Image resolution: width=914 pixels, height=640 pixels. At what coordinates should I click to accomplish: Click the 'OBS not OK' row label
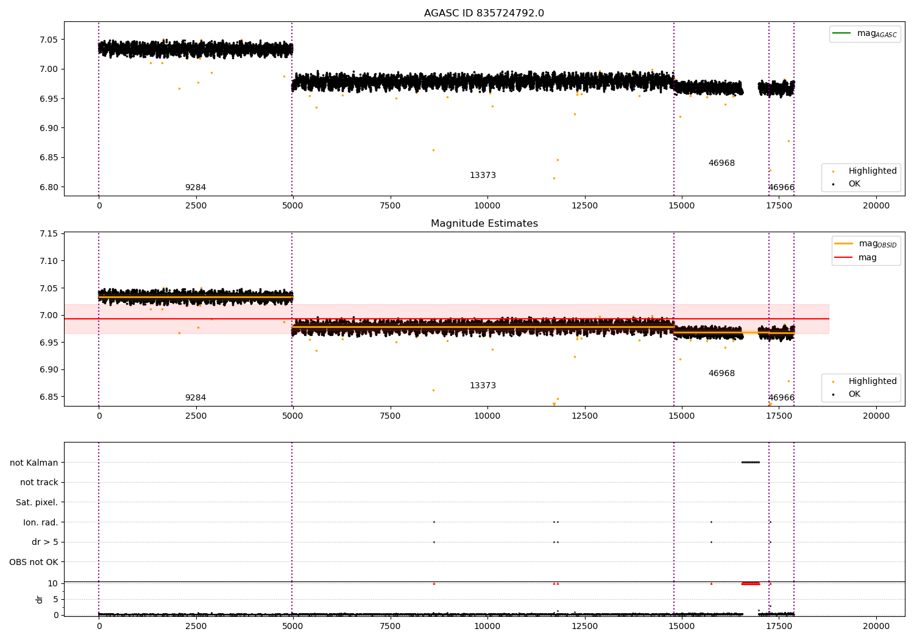[x=34, y=563]
